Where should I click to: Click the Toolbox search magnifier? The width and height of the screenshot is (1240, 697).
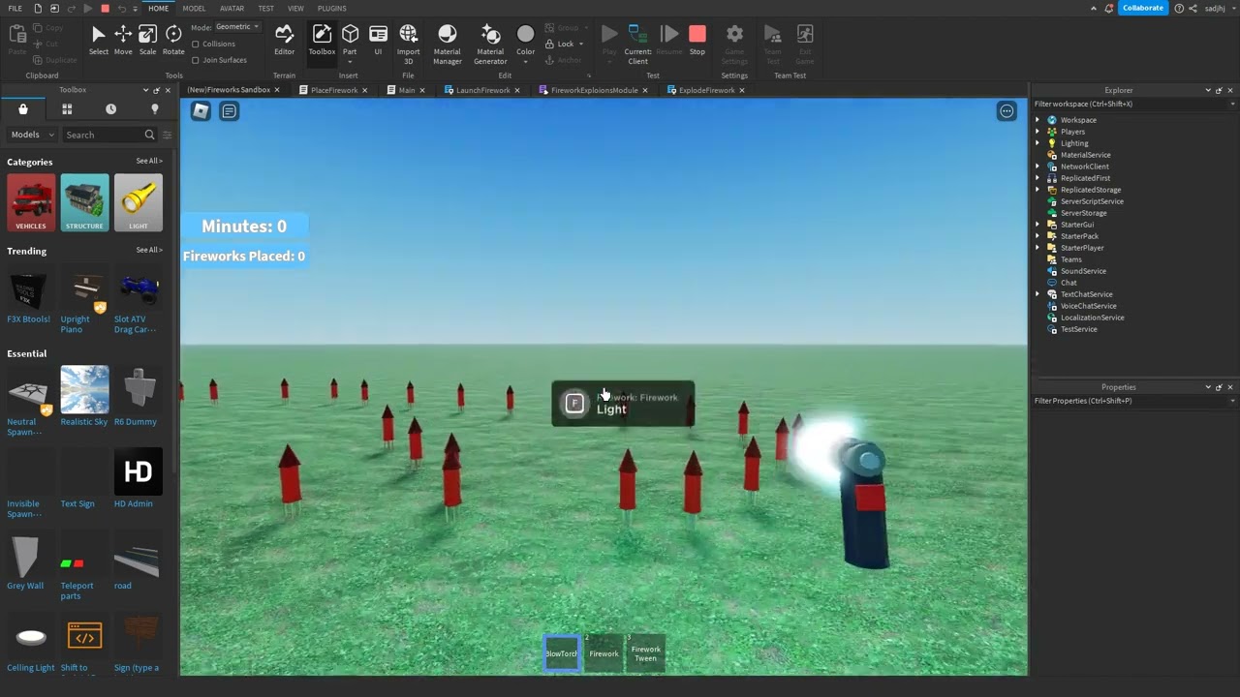[x=149, y=135]
